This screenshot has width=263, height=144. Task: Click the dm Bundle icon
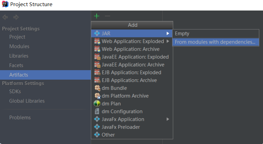[x=97, y=88]
